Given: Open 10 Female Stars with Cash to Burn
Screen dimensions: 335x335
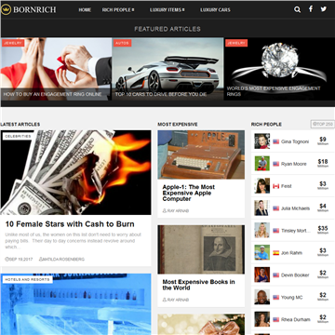Looking at the screenshot, I should (x=70, y=224).
